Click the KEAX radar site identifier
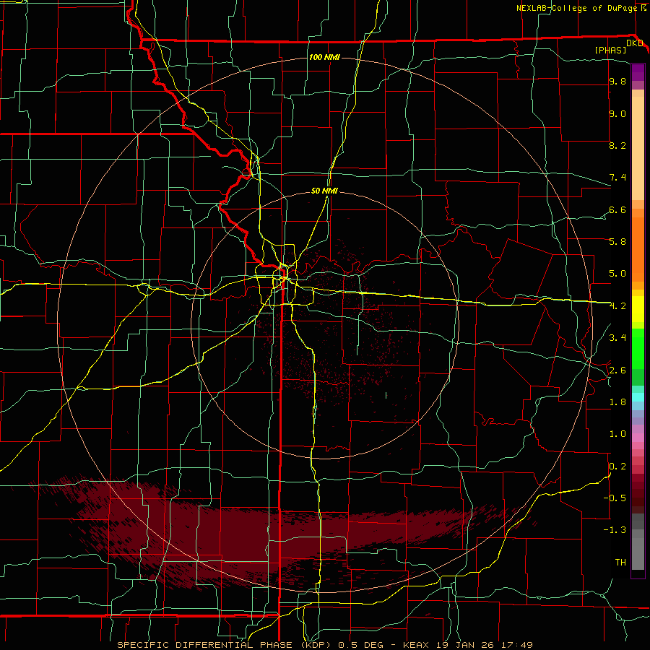Viewport: 650px width, 650px height. coord(415,645)
